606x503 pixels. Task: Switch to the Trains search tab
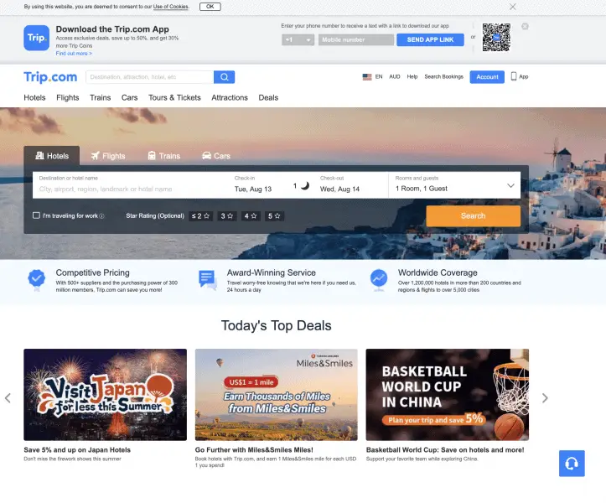(x=164, y=156)
